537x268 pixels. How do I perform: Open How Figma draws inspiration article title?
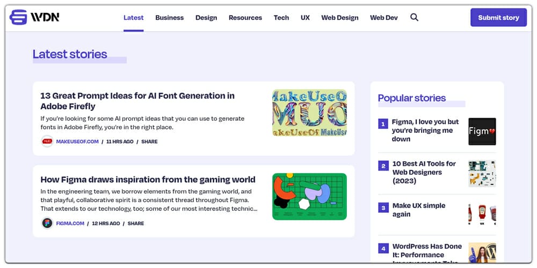148,180
